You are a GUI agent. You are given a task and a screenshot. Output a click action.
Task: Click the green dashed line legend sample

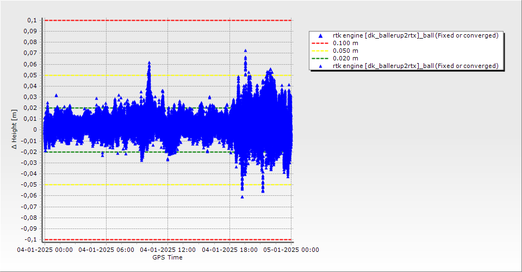[321, 58]
